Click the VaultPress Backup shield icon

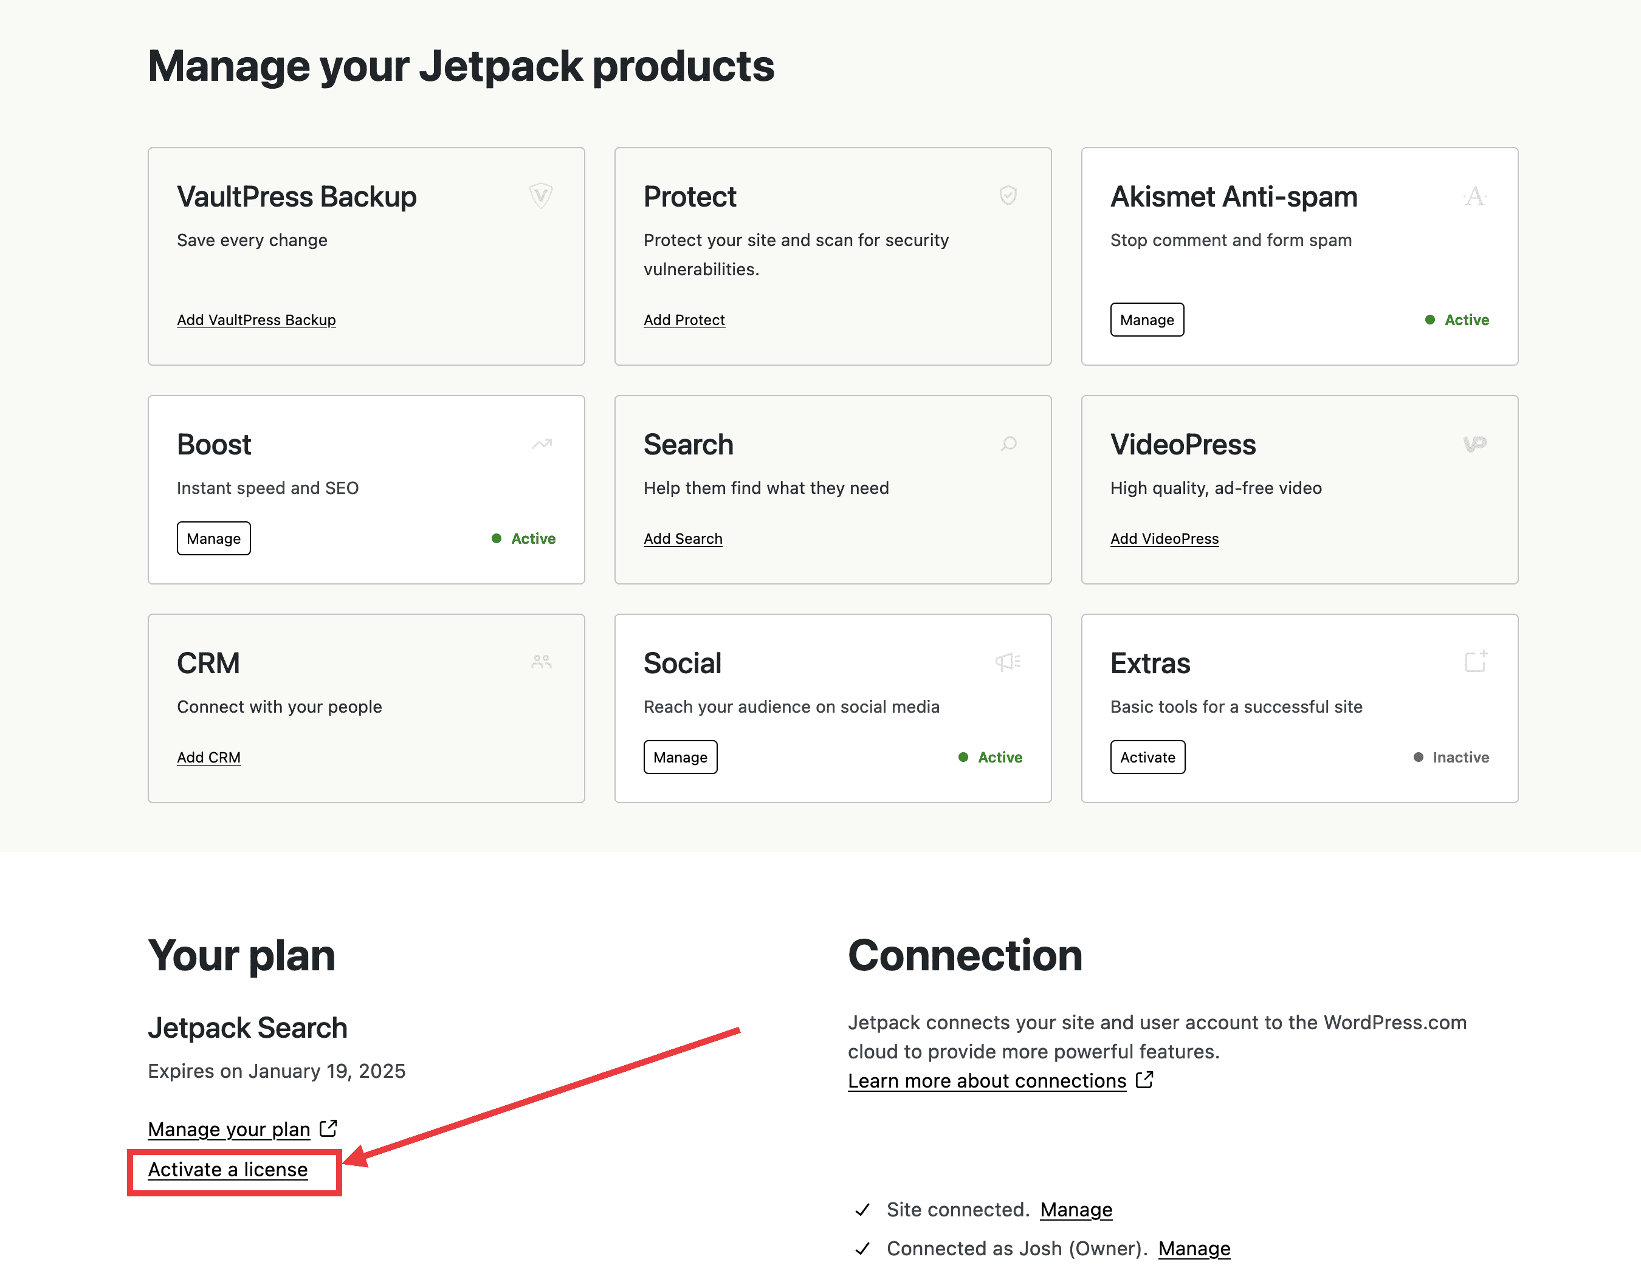click(541, 196)
